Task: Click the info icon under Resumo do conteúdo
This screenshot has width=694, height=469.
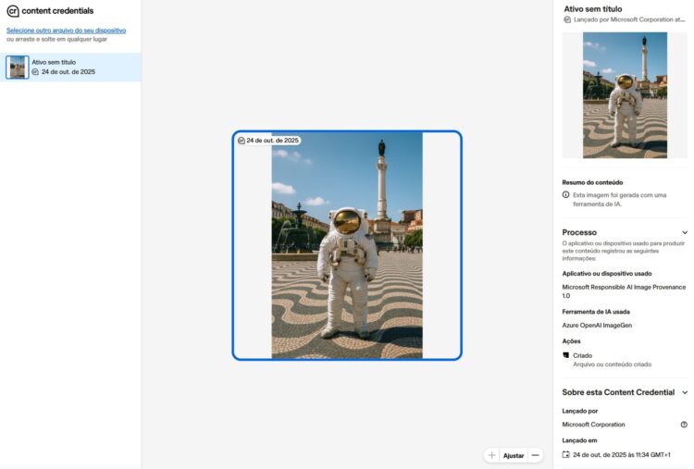Action: [x=566, y=195]
